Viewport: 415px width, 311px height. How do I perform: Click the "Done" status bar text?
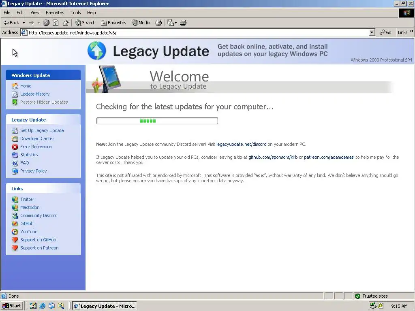[13, 296]
